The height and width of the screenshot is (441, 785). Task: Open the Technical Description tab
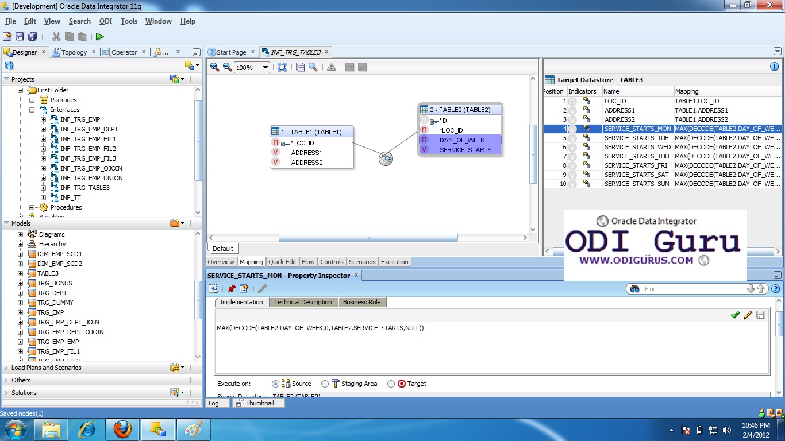[303, 302]
